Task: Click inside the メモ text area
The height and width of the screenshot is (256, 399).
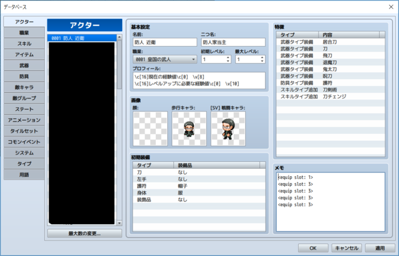Action: point(330,202)
